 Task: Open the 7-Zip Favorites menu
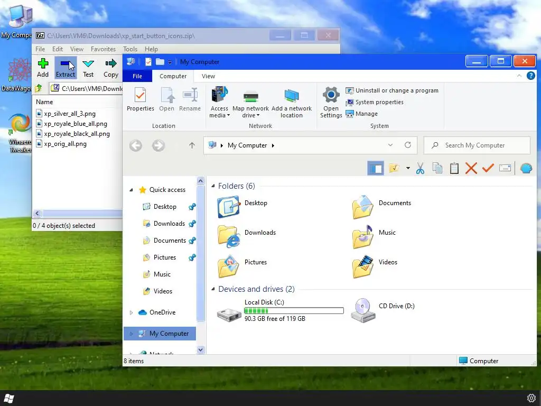(103, 49)
